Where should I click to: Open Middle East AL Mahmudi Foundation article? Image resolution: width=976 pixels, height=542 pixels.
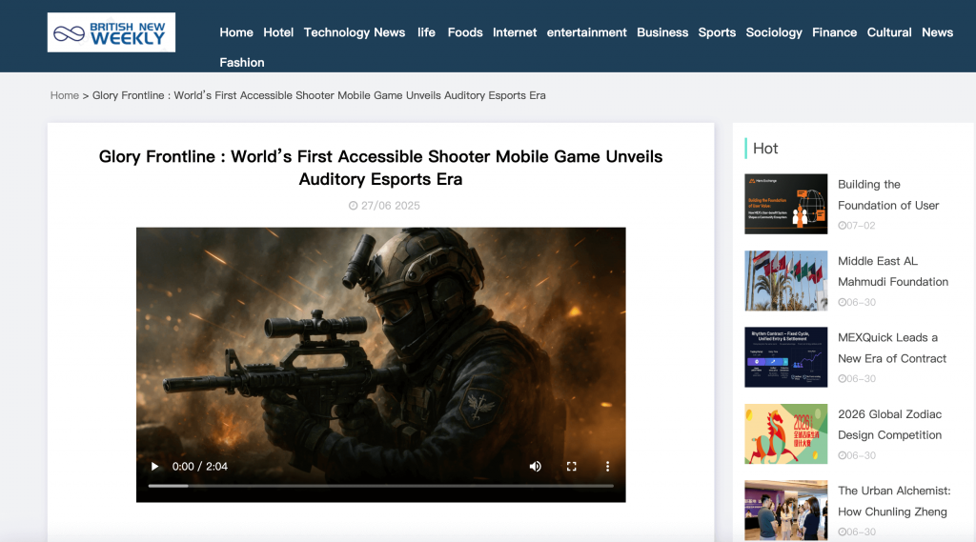tap(893, 271)
